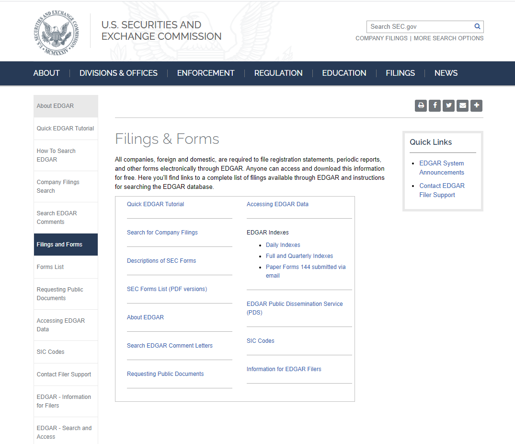Click U.S. Securities and Exchange Commission title
This screenshot has height=444, width=515.
click(161, 31)
